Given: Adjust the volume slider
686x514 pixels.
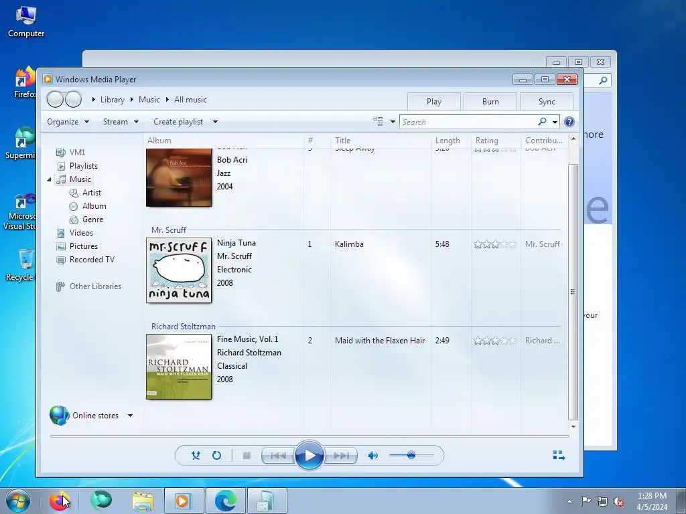Looking at the screenshot, I should pyautogui.click(x=411, y=455).
